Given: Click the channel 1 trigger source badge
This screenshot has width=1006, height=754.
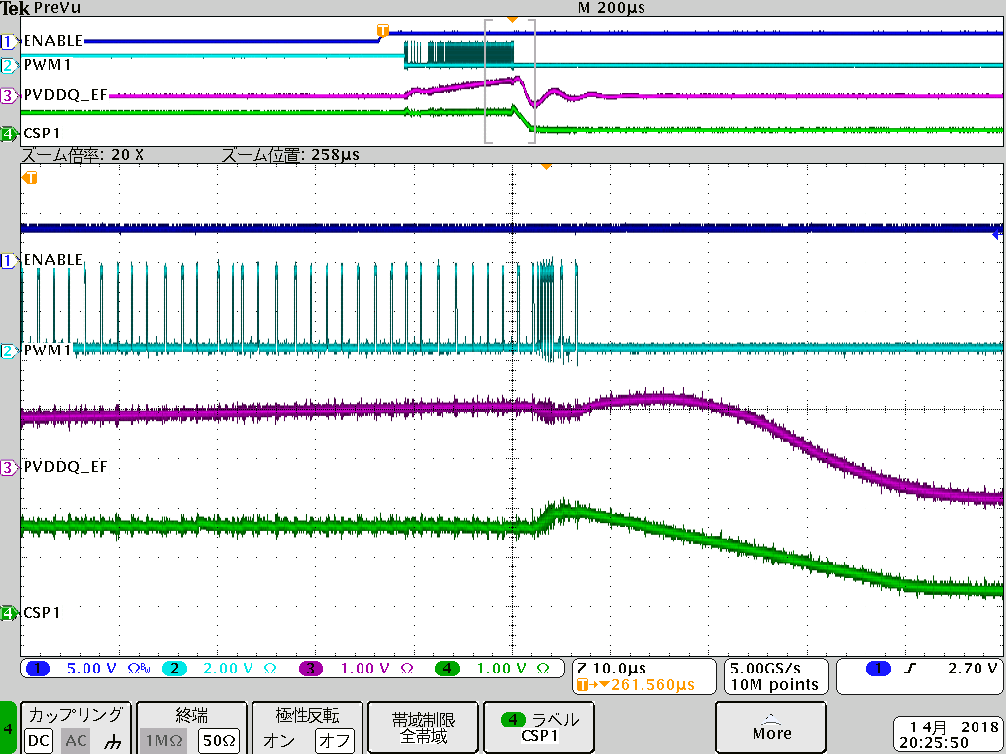Looking at the screenshot, I should click(x=878, y=669).
